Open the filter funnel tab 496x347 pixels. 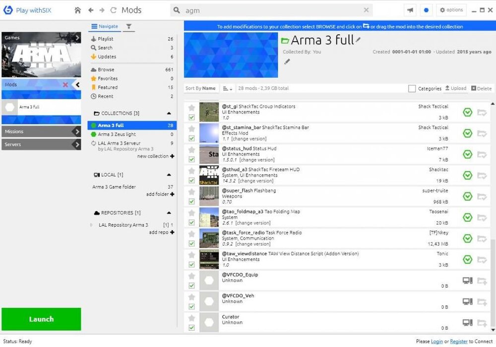click(x=129, y=27)
